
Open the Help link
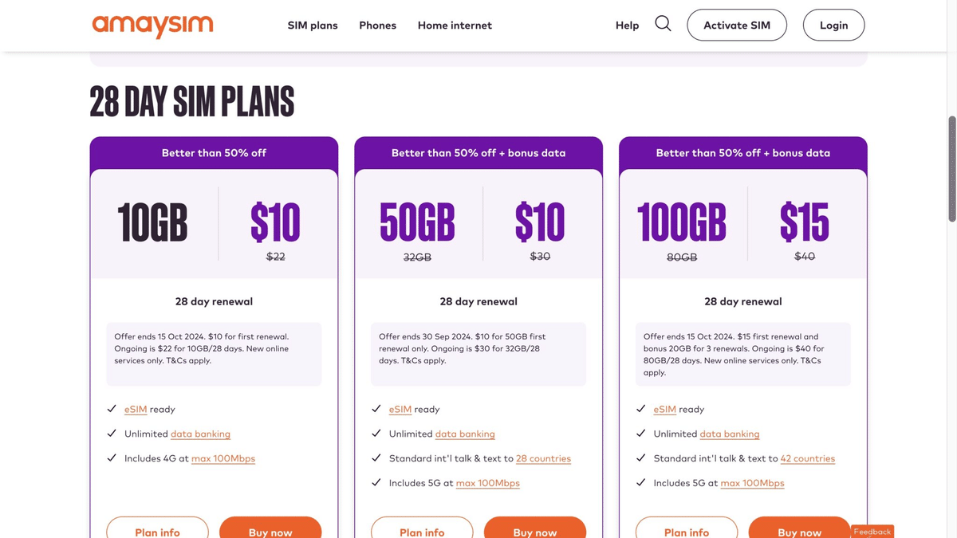click(x=627, y=26)
